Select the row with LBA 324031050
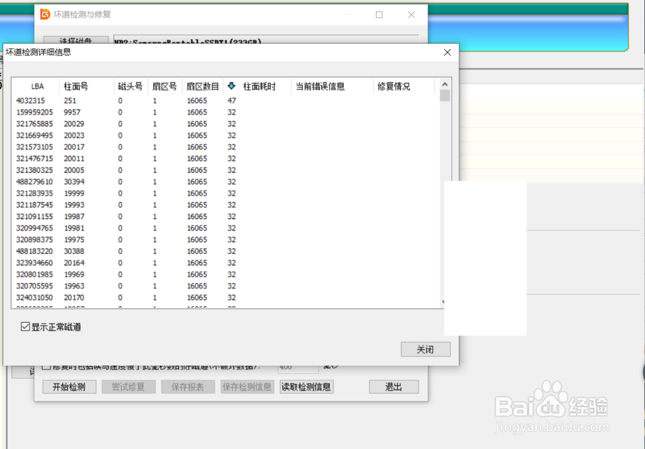This screenshot has height=449, width=645. (226, 298)
